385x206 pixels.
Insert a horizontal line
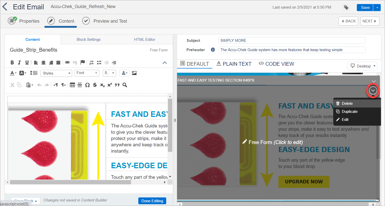pos(80,85)
